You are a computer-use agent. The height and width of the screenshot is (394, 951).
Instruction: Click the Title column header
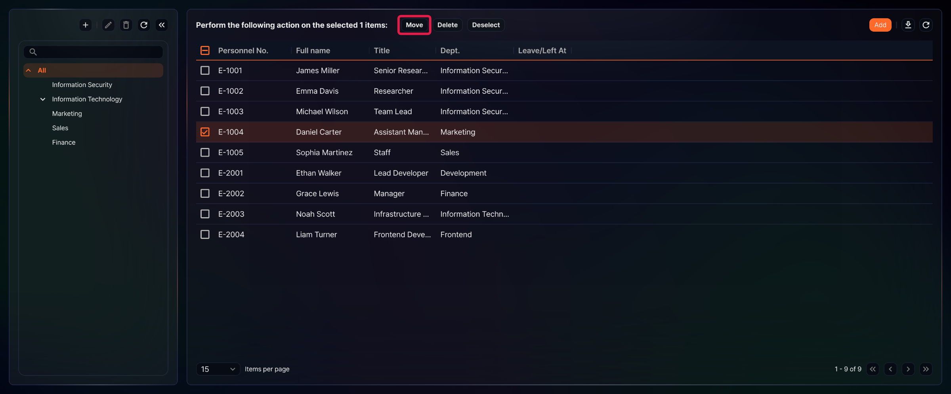click(382, 51)
